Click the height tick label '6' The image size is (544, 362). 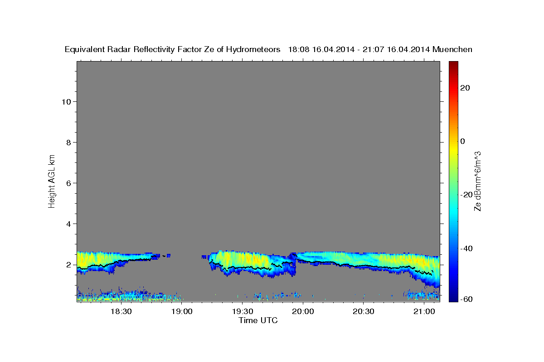tap(68, 183)
